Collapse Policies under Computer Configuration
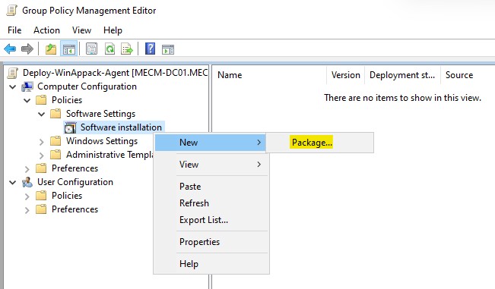 coord(27,100)
